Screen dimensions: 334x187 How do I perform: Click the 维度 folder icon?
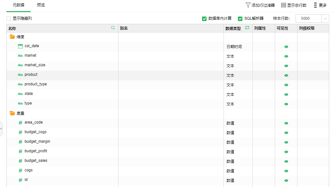pos(12,37)
